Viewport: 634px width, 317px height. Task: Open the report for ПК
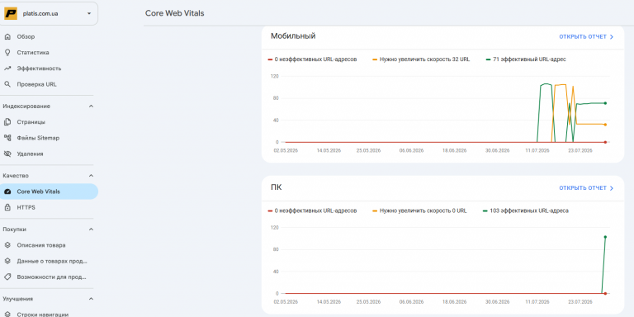coord(586,188)
